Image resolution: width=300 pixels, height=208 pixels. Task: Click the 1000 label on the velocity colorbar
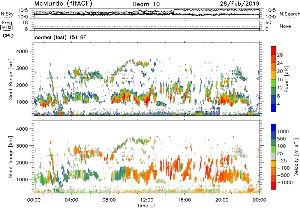click(x=283, y=131)
